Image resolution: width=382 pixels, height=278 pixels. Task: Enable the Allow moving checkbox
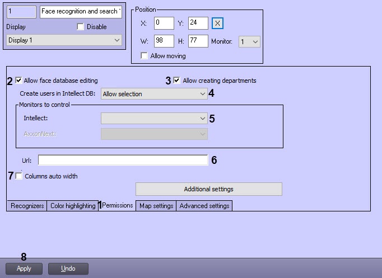coord(144,56)
